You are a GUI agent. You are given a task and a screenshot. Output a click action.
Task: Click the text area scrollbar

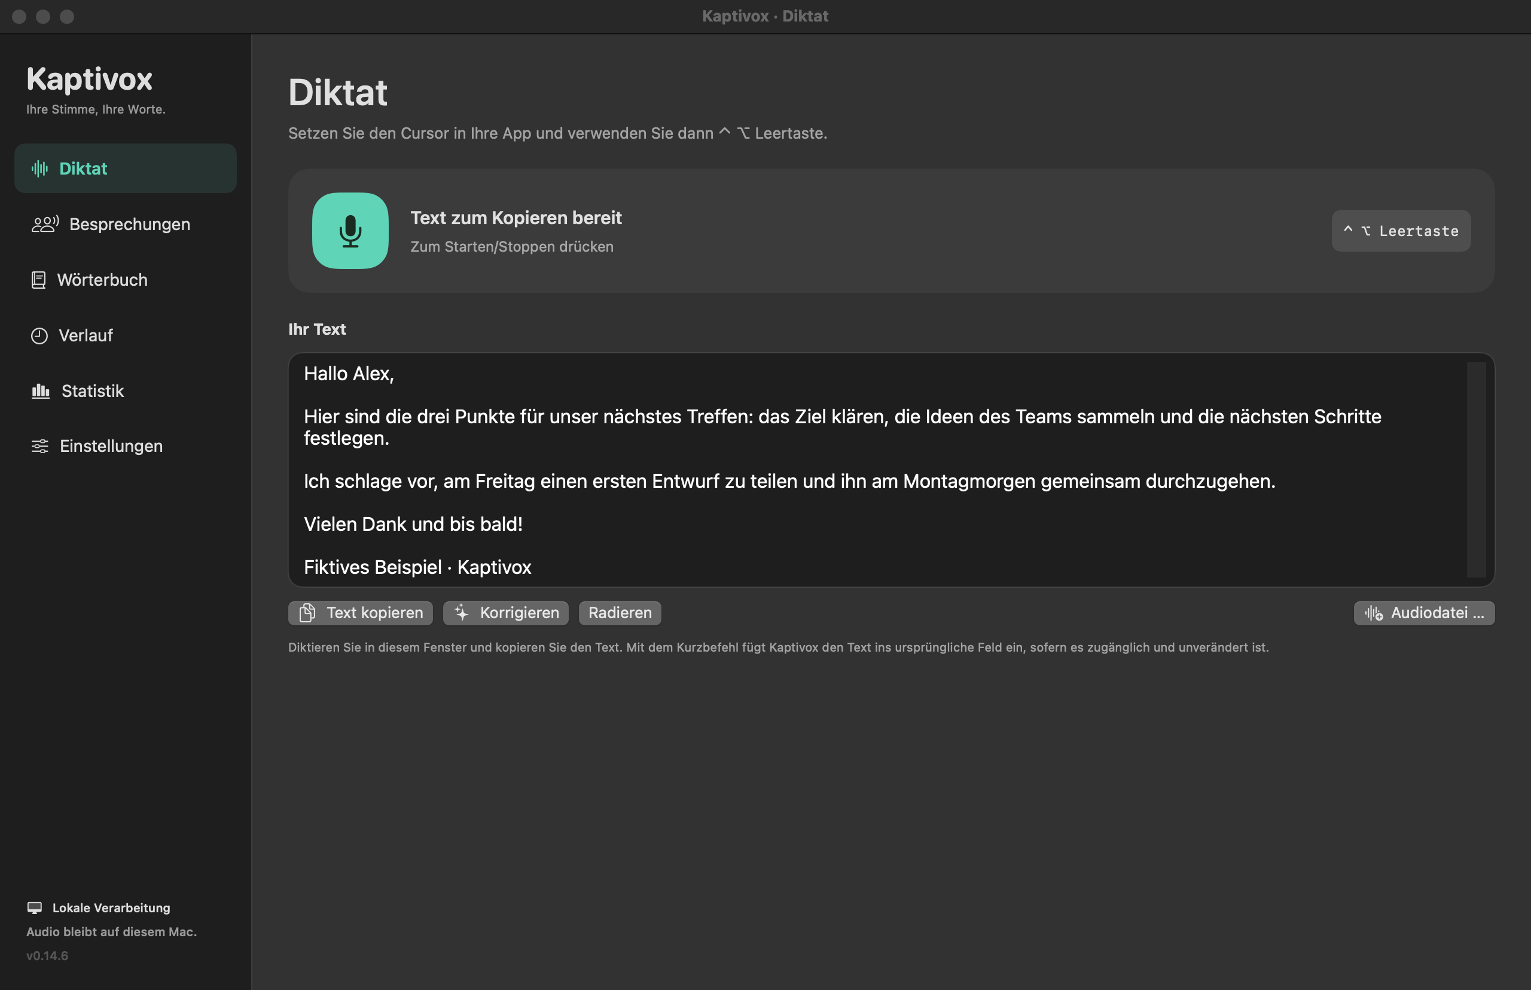[x=1477, y=469]
